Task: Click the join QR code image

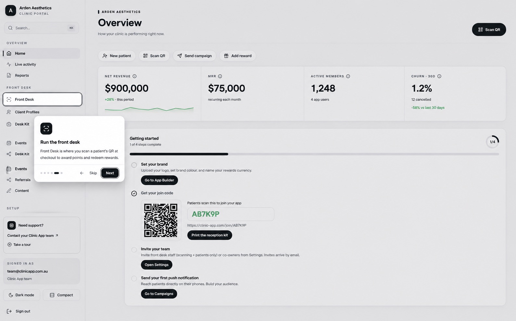Action: 161,220
